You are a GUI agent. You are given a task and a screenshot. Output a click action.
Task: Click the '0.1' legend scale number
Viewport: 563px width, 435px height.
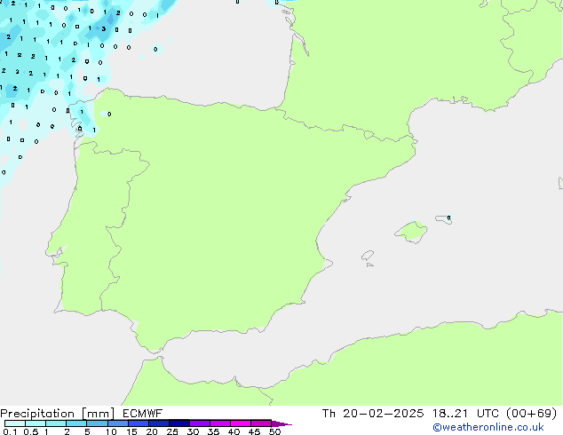(10, 431)
